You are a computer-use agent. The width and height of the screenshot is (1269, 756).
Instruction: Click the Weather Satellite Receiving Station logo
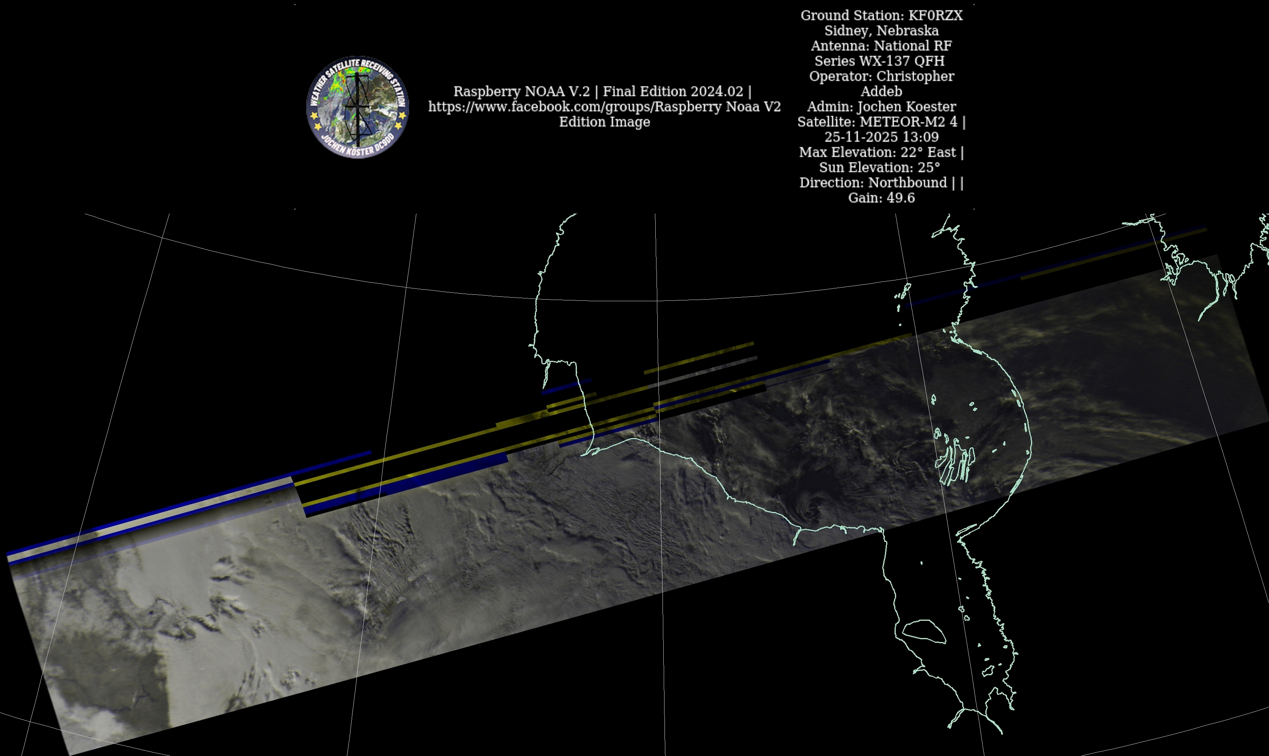pos(357,107)
